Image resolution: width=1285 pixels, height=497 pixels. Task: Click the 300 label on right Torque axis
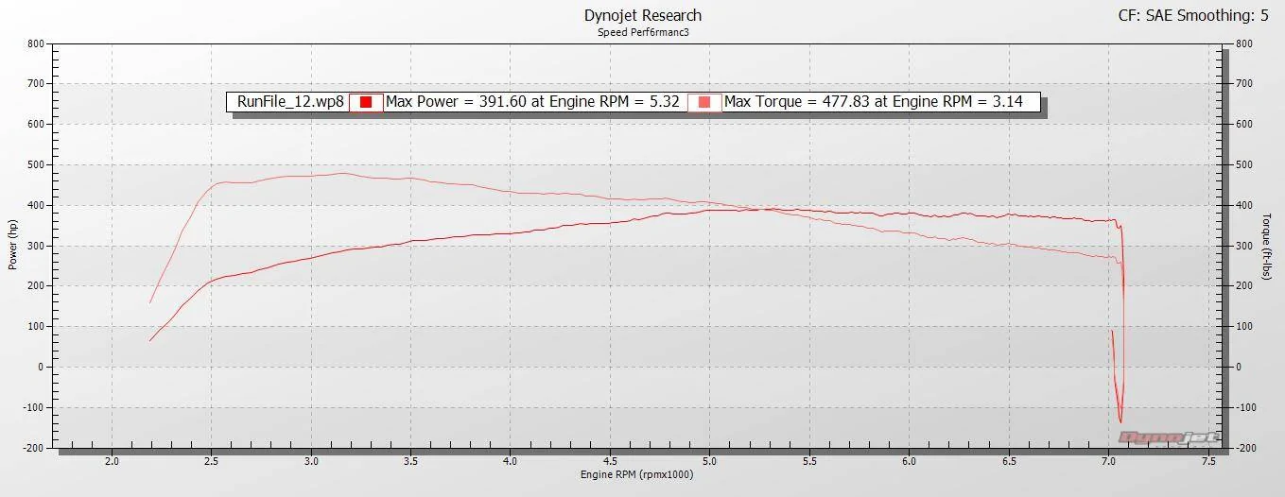pos(1243,246)
